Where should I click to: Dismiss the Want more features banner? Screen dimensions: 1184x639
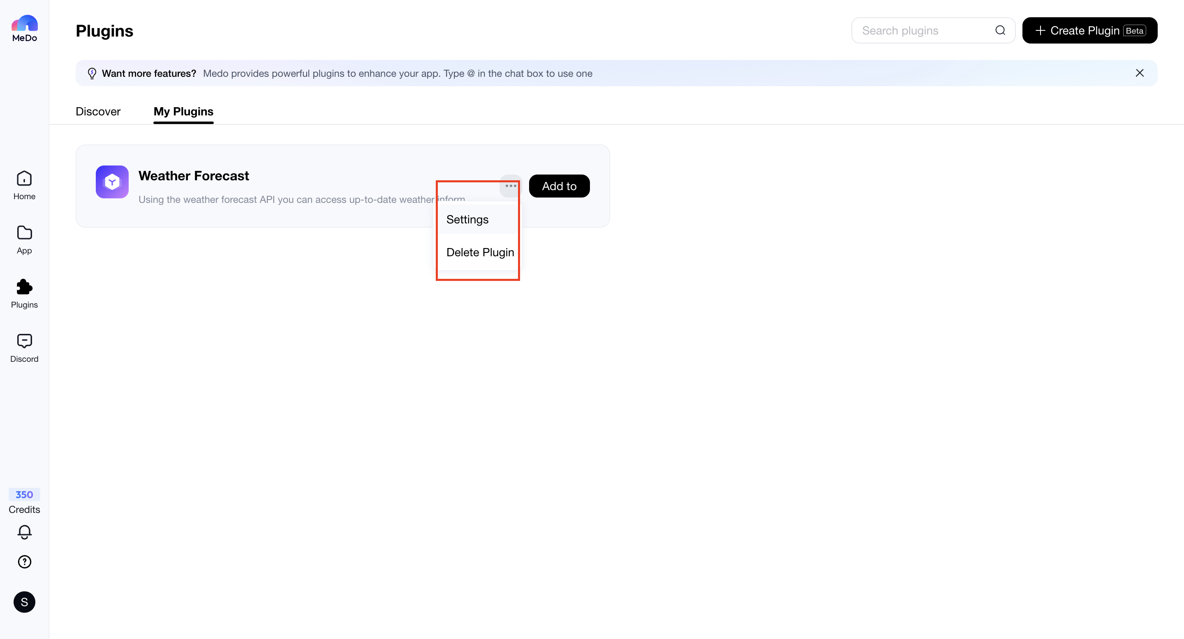point(1140,73)
